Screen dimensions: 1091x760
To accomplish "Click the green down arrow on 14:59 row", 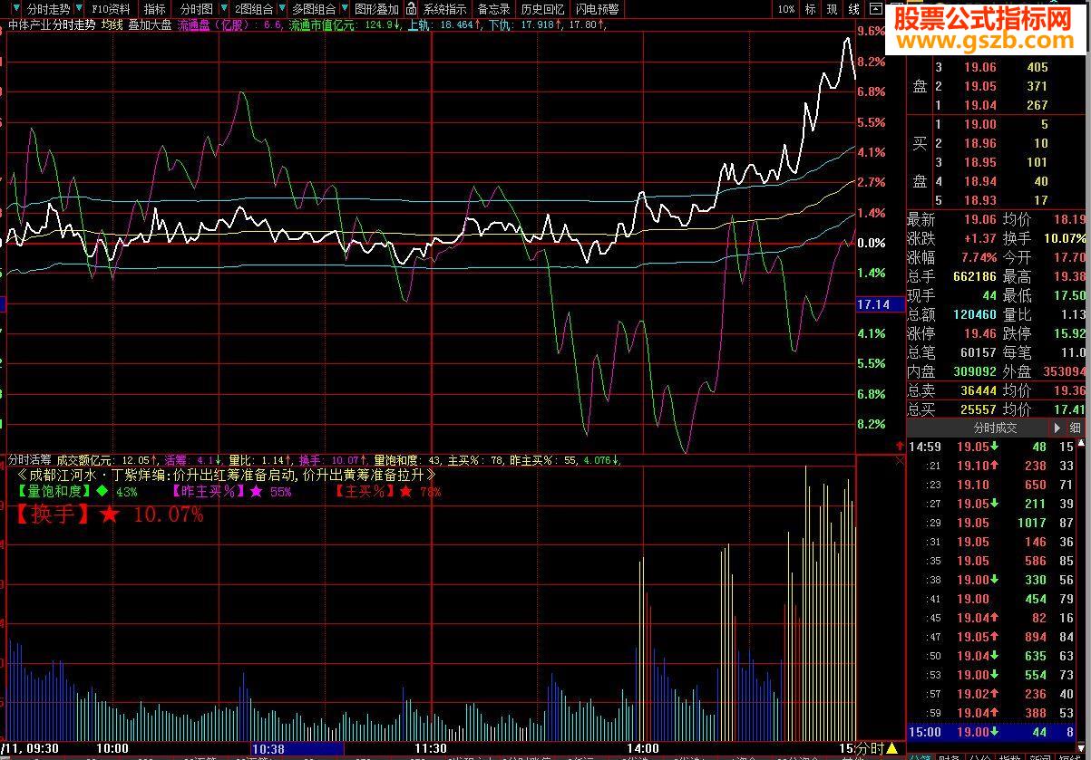I will [x=994, y=447].
